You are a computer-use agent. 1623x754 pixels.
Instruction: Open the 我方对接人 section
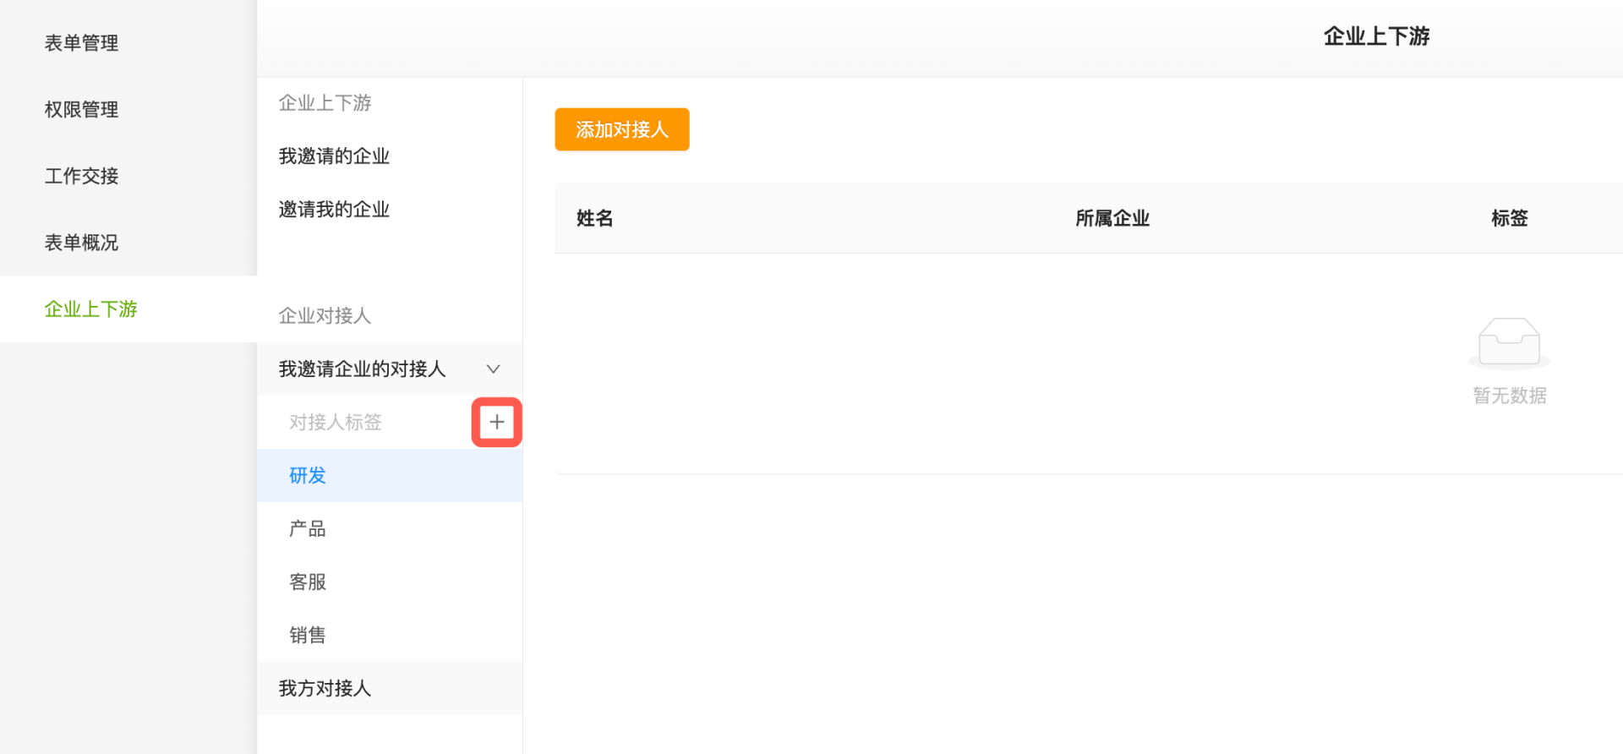click(x=325, y=689)
